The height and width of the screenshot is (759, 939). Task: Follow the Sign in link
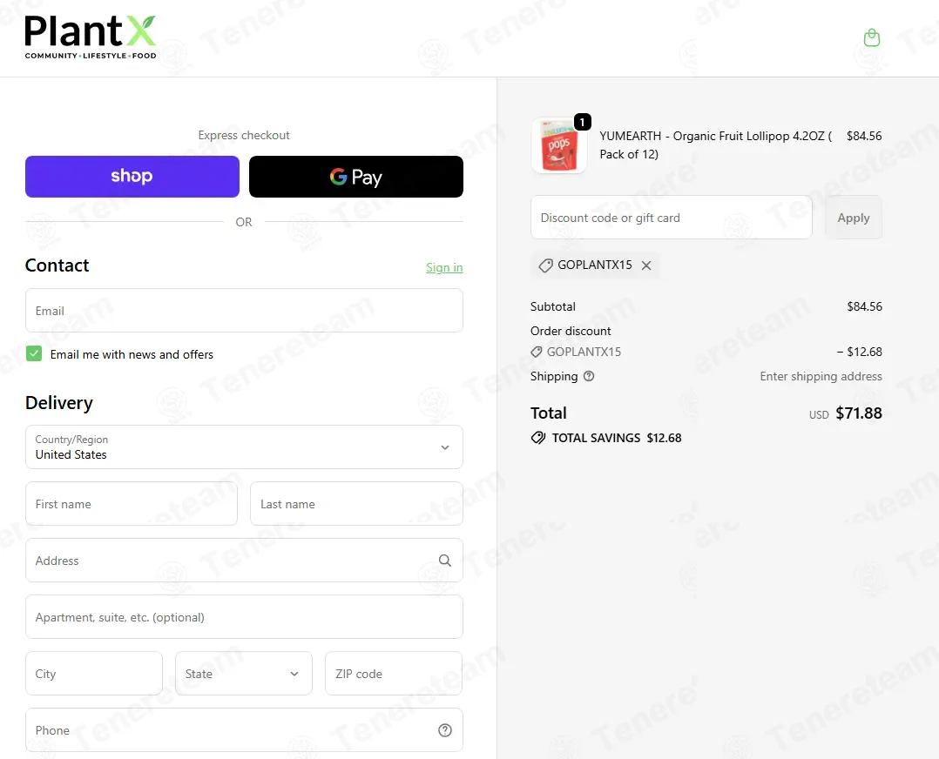coord(443,267)
